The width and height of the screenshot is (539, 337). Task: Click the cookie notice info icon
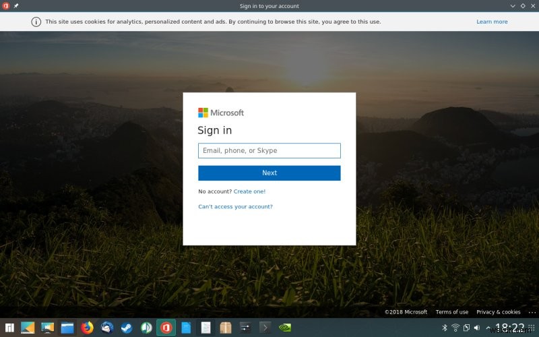(x=36, y=22)
